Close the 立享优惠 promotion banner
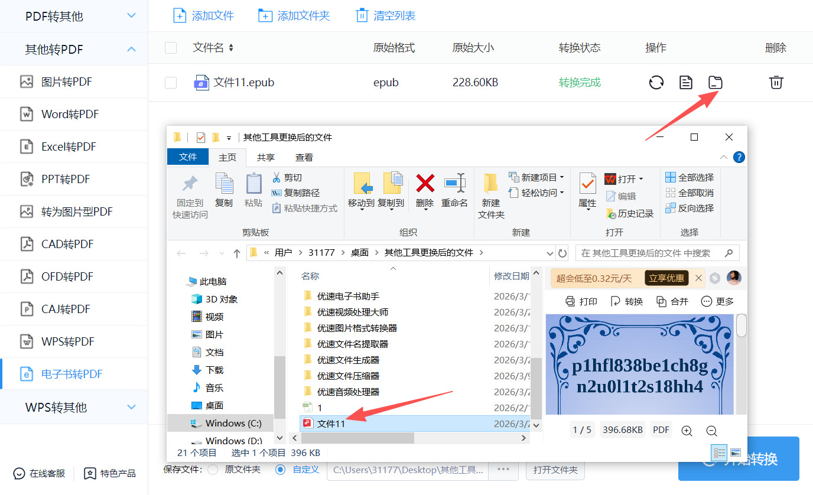Image resolution: width=813 pixels, height=495 pixels. coord(698,278)
